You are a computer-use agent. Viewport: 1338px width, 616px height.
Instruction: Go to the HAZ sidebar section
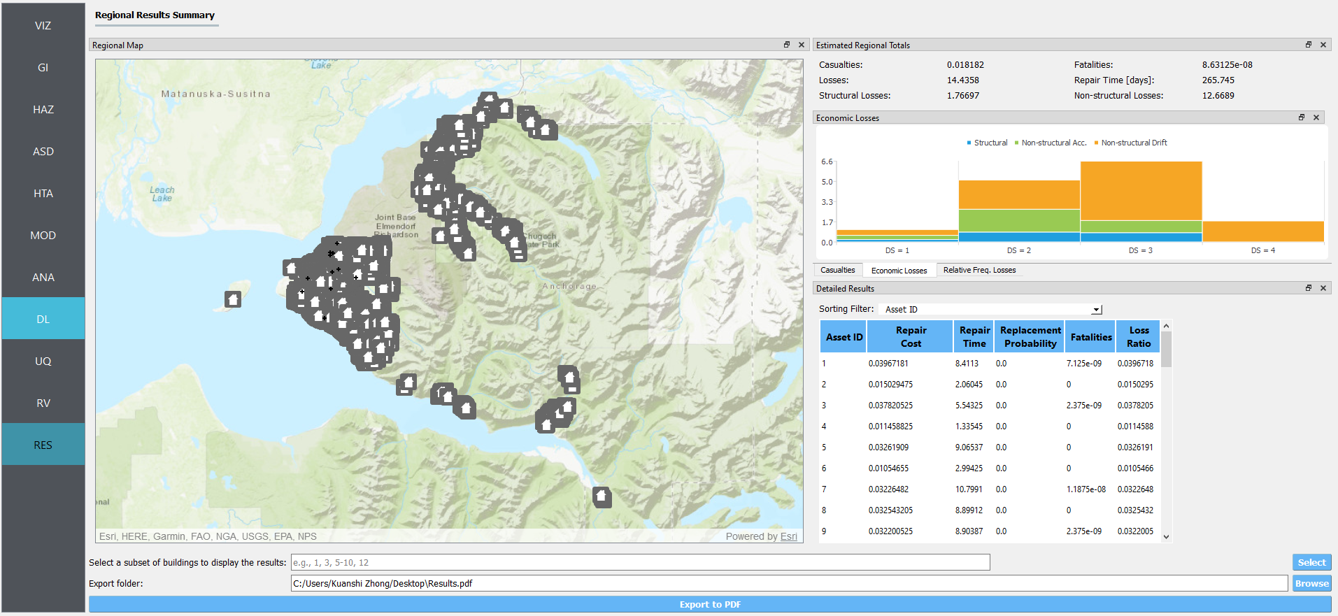[x=43, y=109]
